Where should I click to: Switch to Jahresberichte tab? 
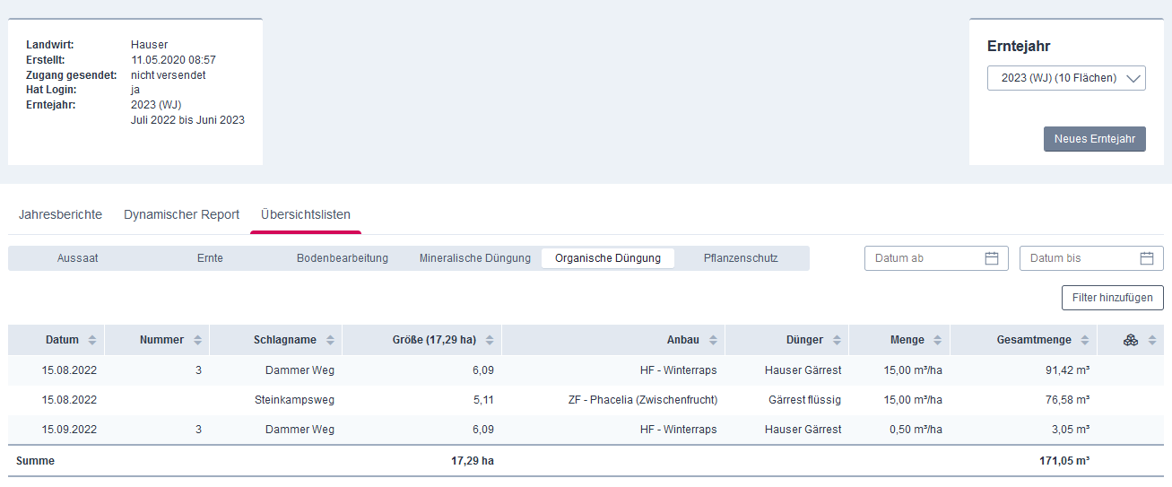tap(60, 215)
